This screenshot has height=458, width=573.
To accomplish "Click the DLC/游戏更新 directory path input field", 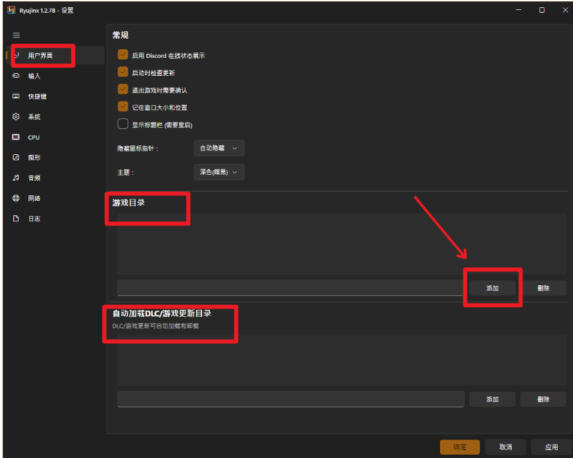I will point(290,399).
